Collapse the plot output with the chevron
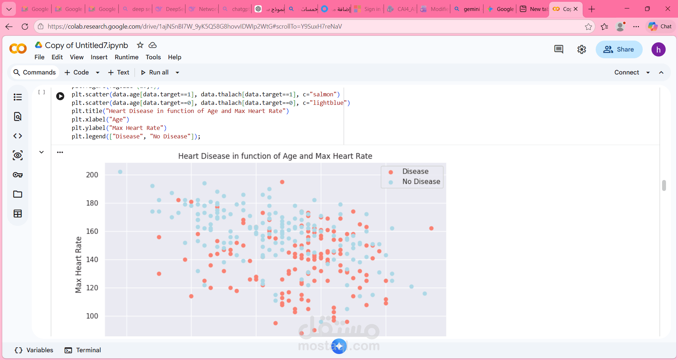 tap(42, 152)
